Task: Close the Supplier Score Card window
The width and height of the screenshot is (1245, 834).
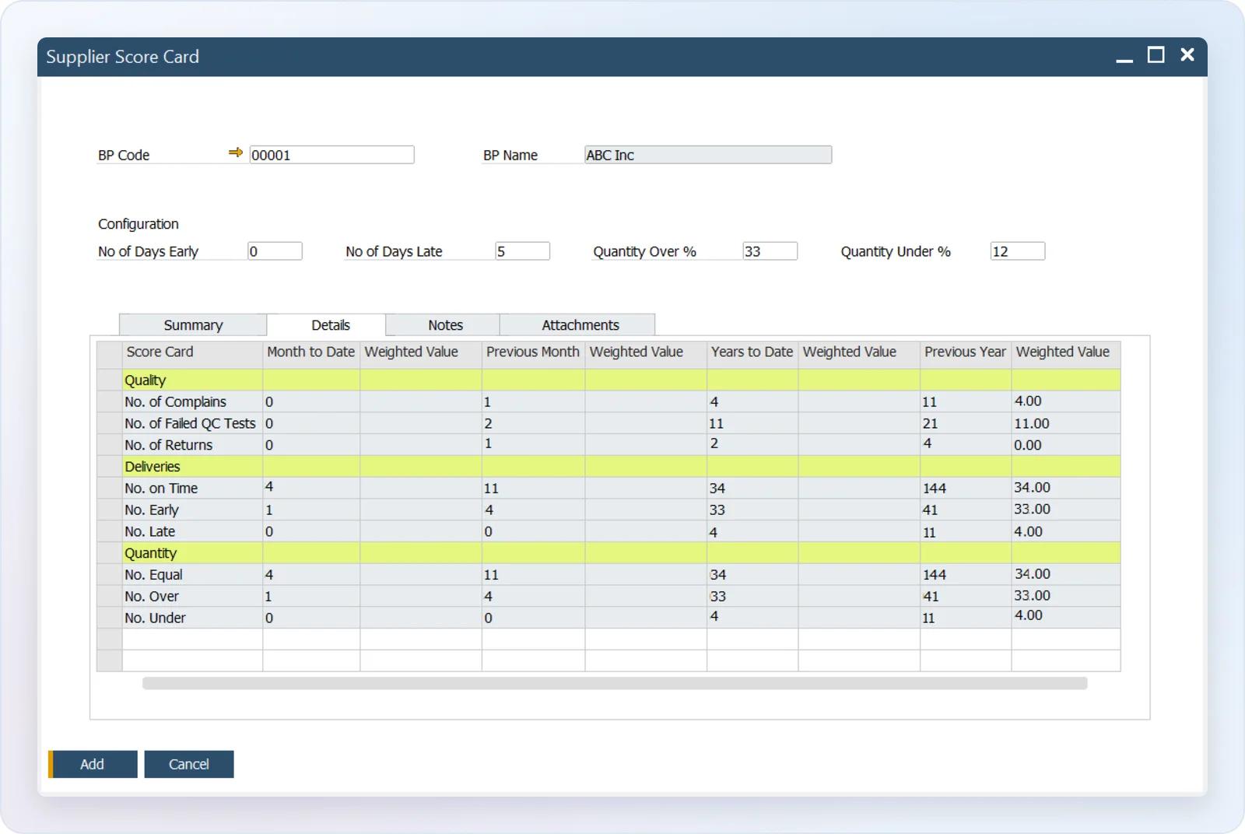Action: tap(1187, 54)
